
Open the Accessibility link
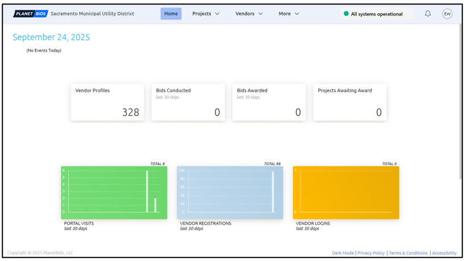(444, 253)
